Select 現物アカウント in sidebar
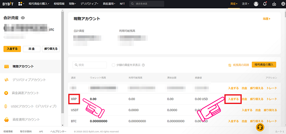Image resolution: width=286 pixels, height=134 pixels. [x=31, y=66]
